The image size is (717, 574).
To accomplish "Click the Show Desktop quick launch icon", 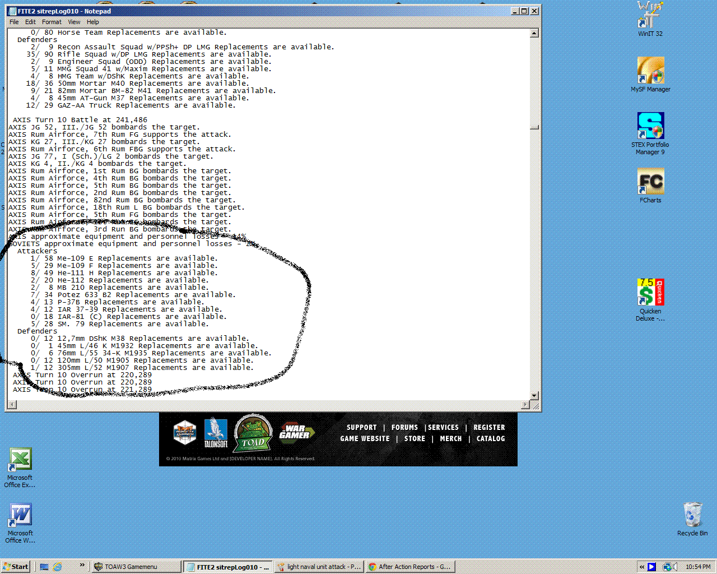I will (x=44, y=567).
